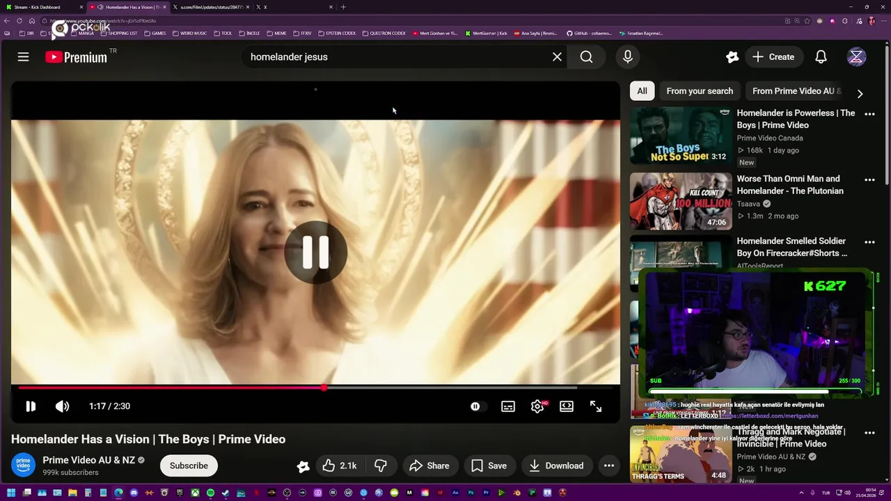Mute the video with speaker icon

[63, 406]
